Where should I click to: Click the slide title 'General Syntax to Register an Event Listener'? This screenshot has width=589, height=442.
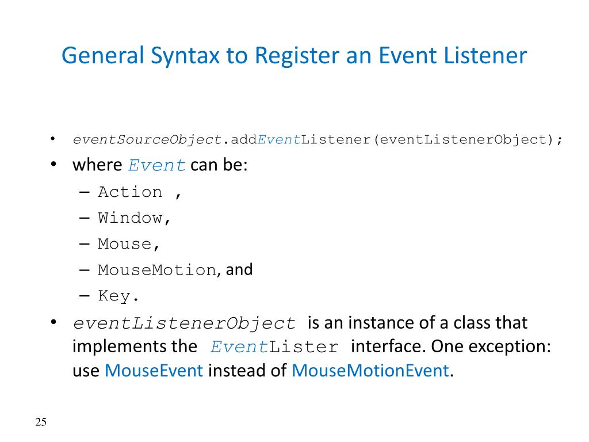click(294, 56)
